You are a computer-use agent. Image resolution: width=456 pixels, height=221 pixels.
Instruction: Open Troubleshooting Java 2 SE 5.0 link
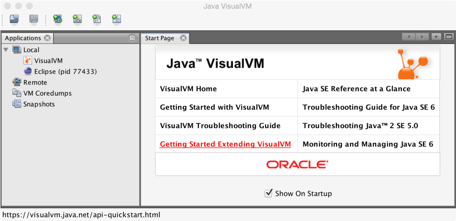click(x=360, y=126)
